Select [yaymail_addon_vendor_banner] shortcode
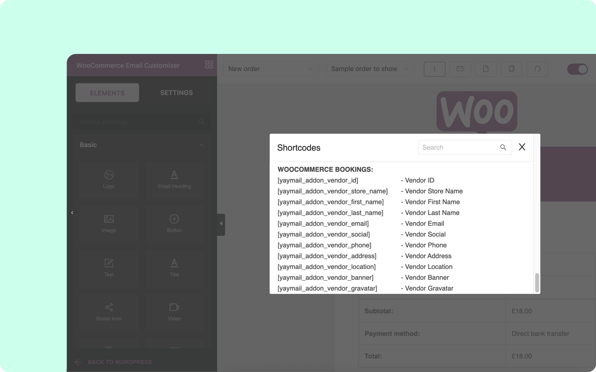This screenshot has width=596, height=372. [326, 278]
